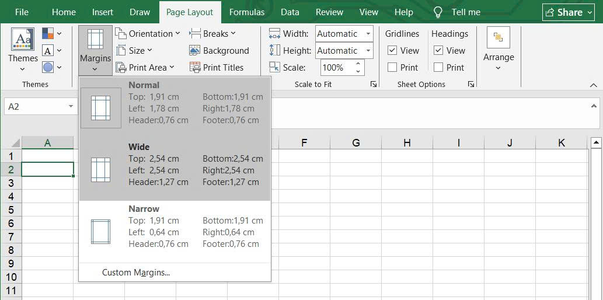Screen dimensions: 603x300
Task: Click the Background picture icon
Action: click(195, 50)
